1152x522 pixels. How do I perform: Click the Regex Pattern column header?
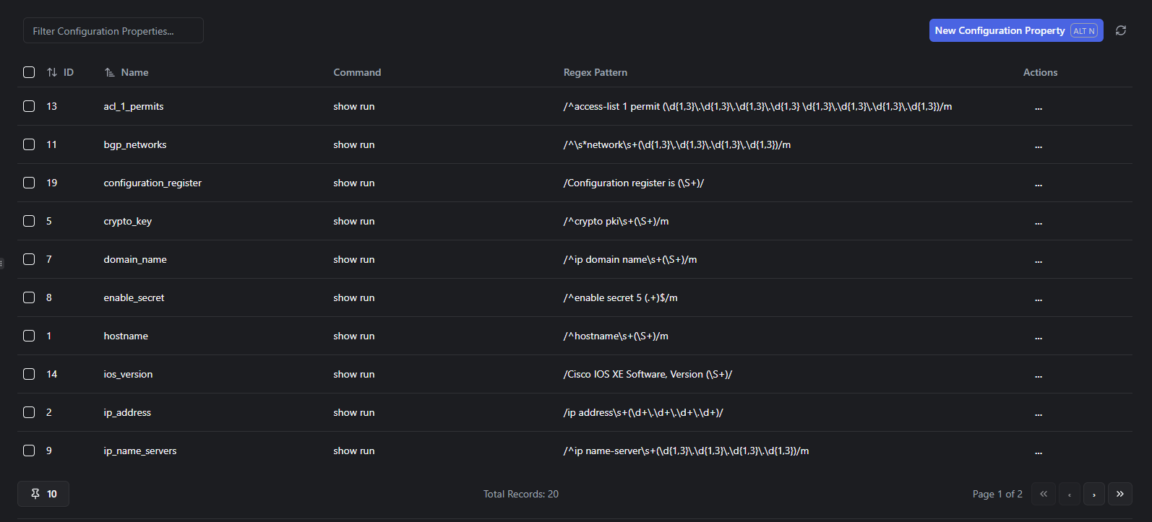point(596,72)
